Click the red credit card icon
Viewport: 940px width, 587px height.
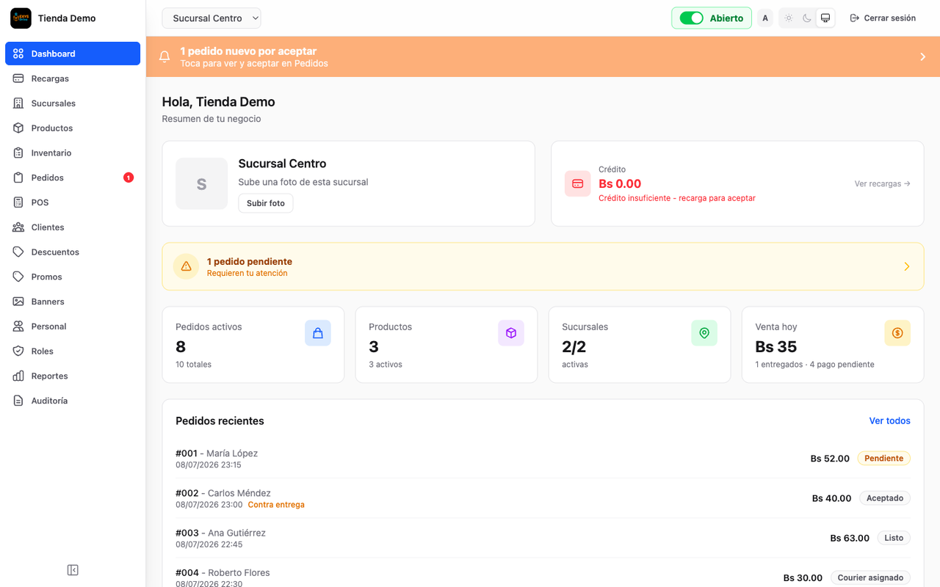pyautogui.click(x=578, y=183)
